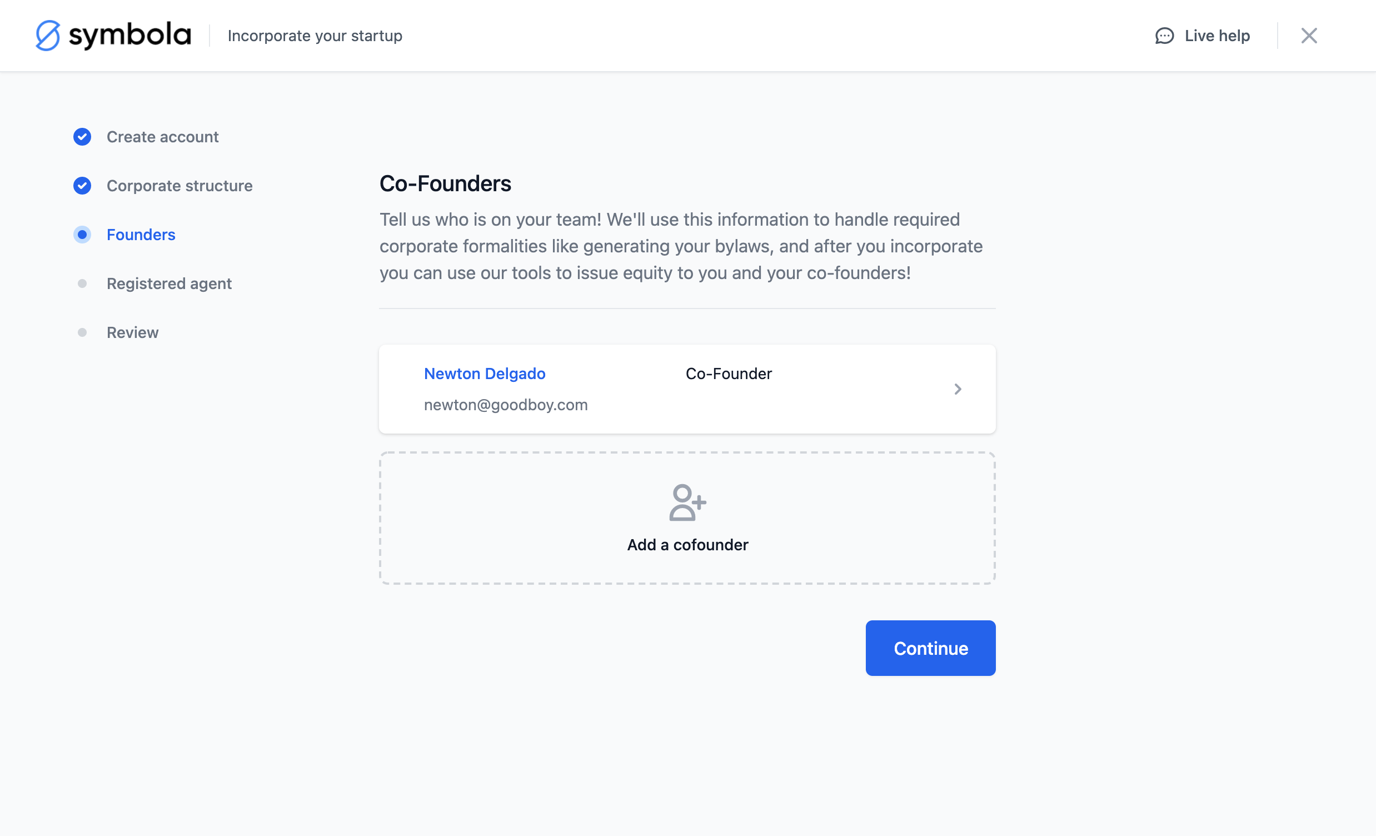Jump to the Review step
Screen dimensions: 1376x836
click(132, 333)
